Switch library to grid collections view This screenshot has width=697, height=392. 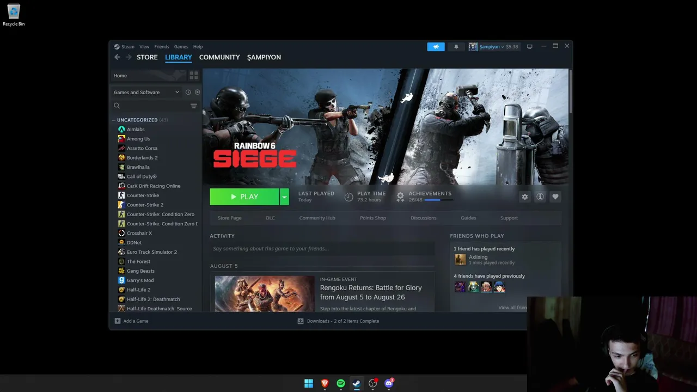(x=194, y=76)
